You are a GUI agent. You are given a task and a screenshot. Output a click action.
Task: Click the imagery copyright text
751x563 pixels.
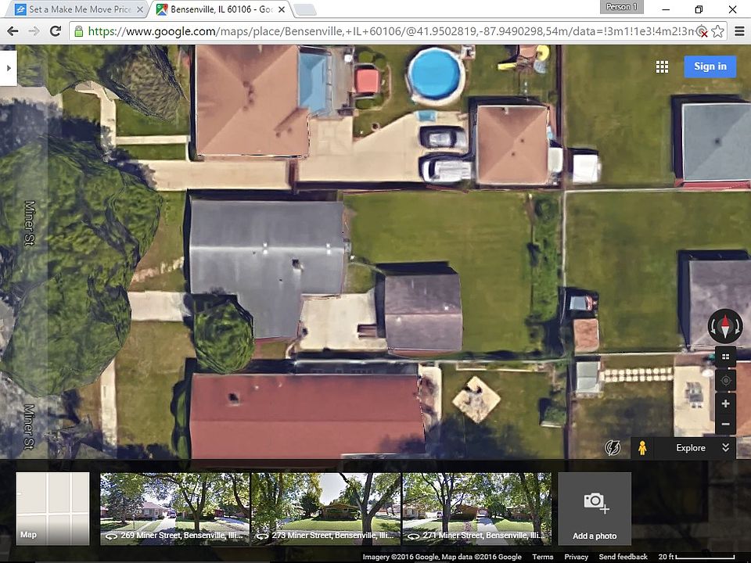tap(441, 557)
